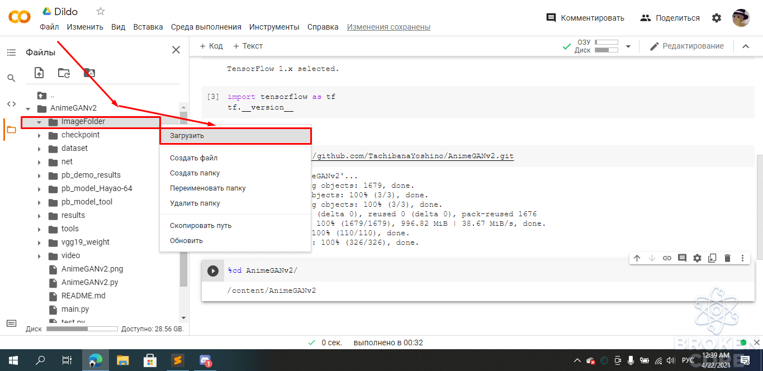
Task: Collapse the header with the chevron up button
Action: (x=745, y=46)
